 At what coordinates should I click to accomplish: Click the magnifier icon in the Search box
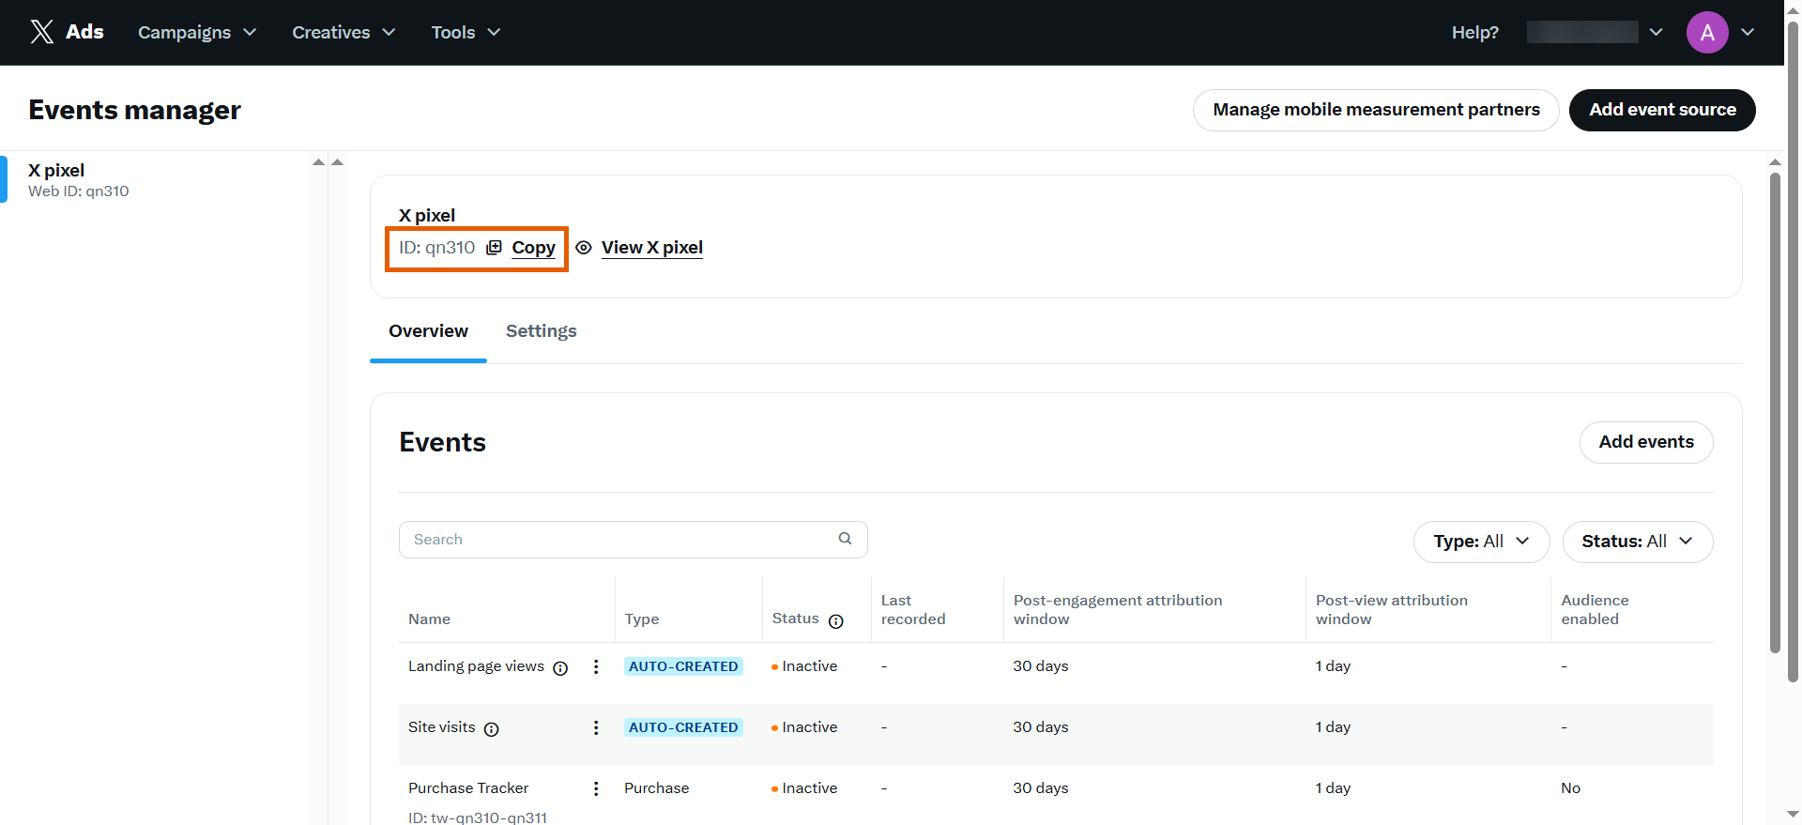(x=845, y=539)
